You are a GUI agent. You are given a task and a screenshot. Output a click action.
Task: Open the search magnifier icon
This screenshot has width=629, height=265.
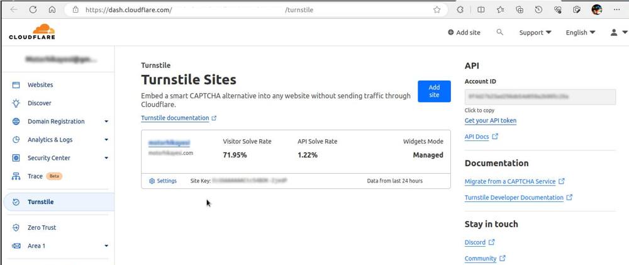click(499, 32)
